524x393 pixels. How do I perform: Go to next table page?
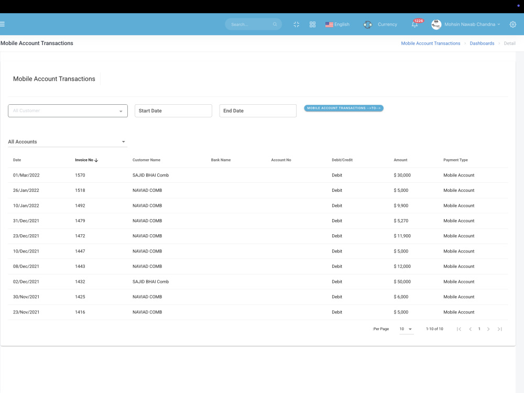point(488,329)
